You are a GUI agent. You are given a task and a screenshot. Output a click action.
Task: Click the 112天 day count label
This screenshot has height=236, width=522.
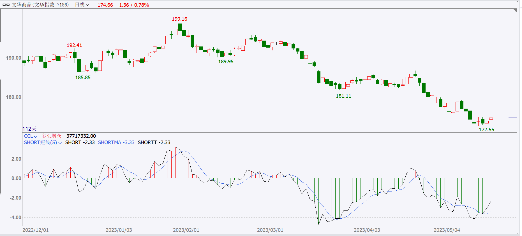[29, 129]
